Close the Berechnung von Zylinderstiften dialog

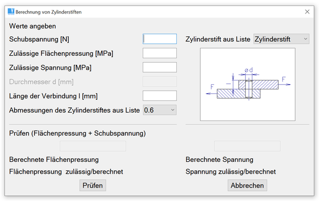point(307,12)
